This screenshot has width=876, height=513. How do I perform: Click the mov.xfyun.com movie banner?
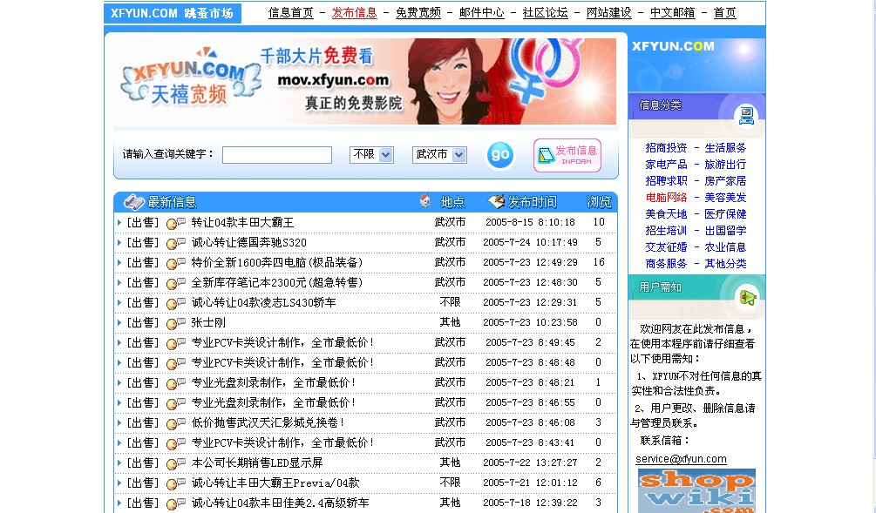tap(365, 82)
